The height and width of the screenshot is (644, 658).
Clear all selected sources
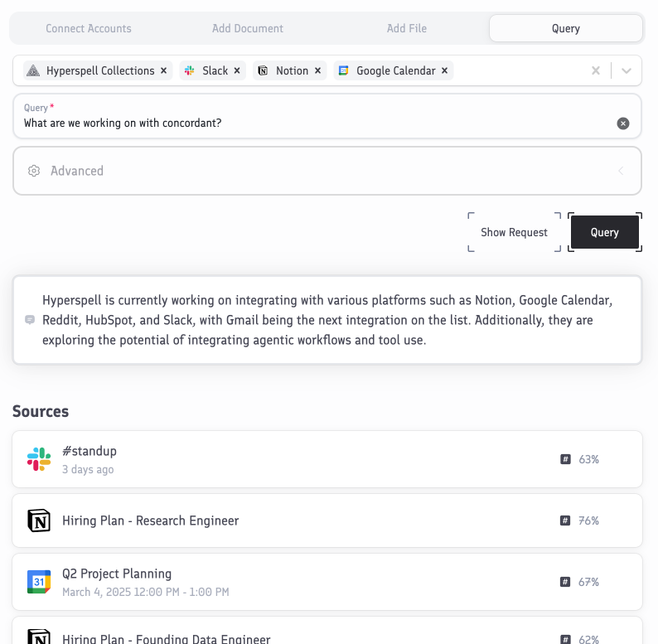pos(595,71)
